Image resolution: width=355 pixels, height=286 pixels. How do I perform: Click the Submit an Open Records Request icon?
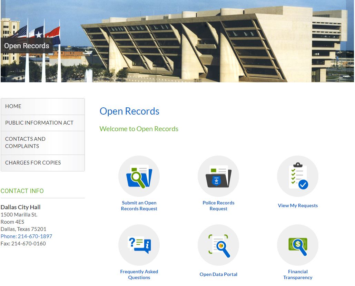tap(139, 176)
